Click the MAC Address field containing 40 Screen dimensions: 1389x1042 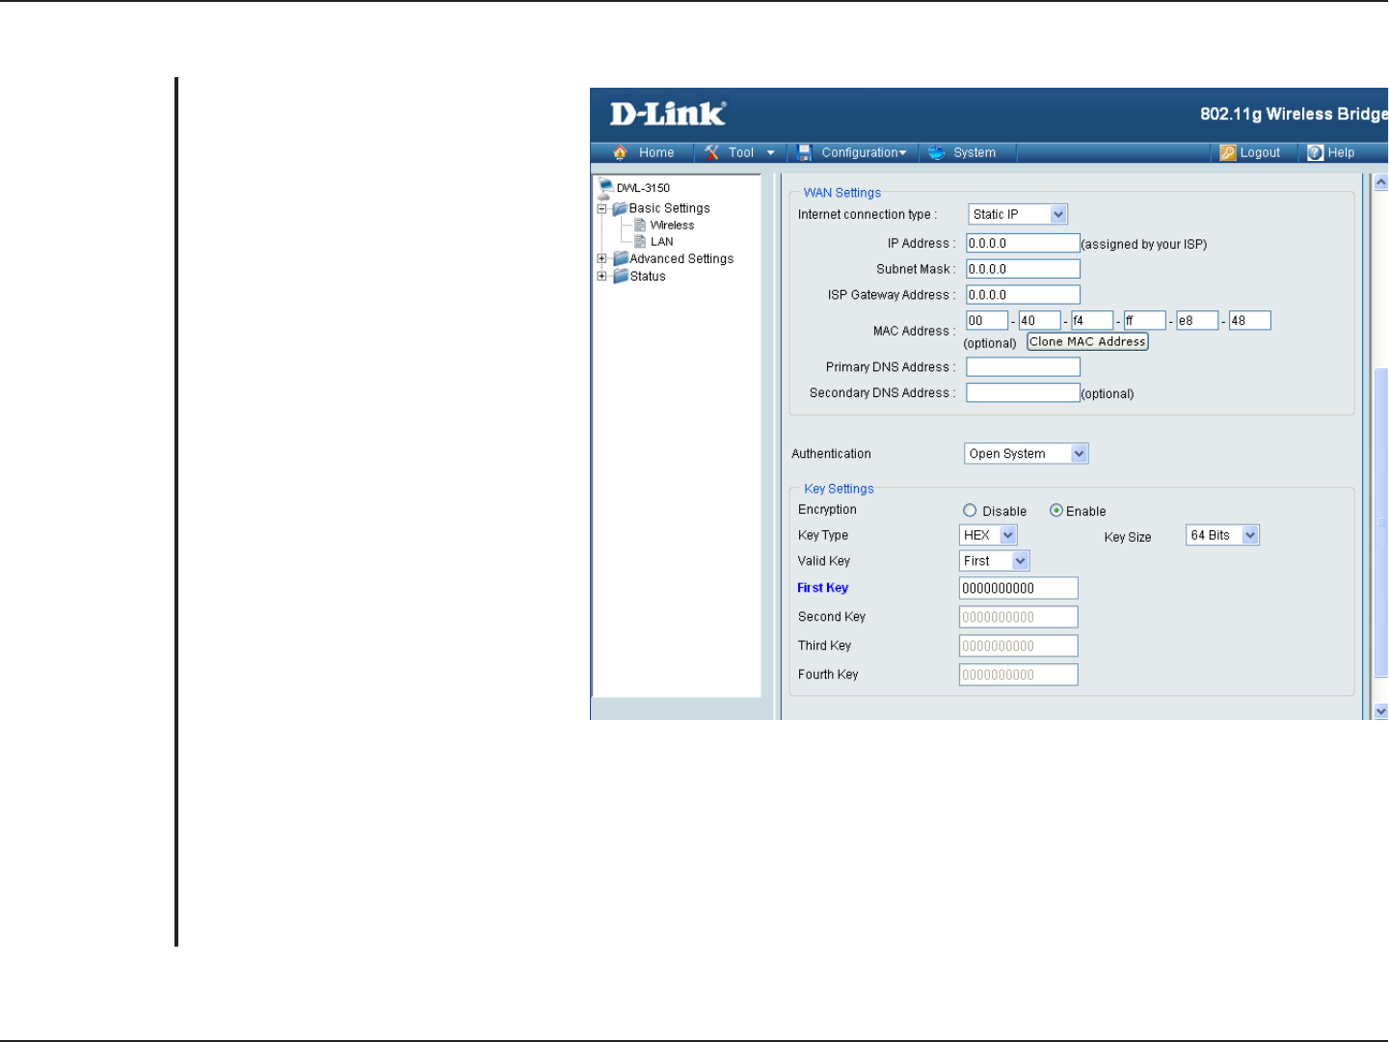coord(1039,320)
